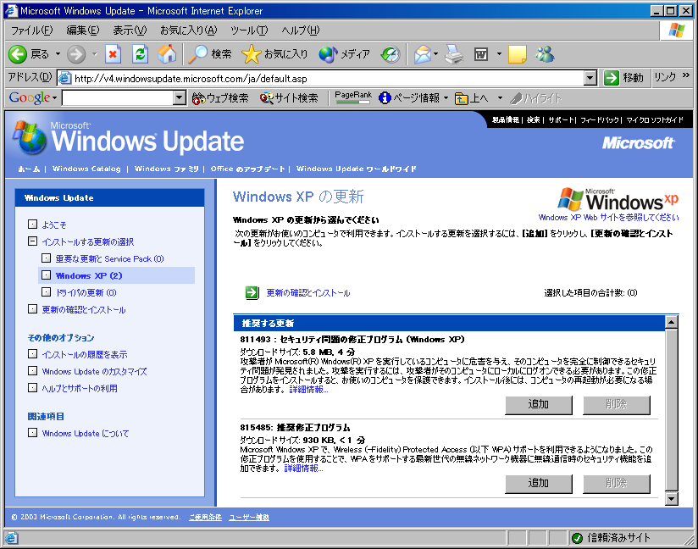Open the ヘルプ(H) menu
Viewport: 698px width, 549px height.
301,30
